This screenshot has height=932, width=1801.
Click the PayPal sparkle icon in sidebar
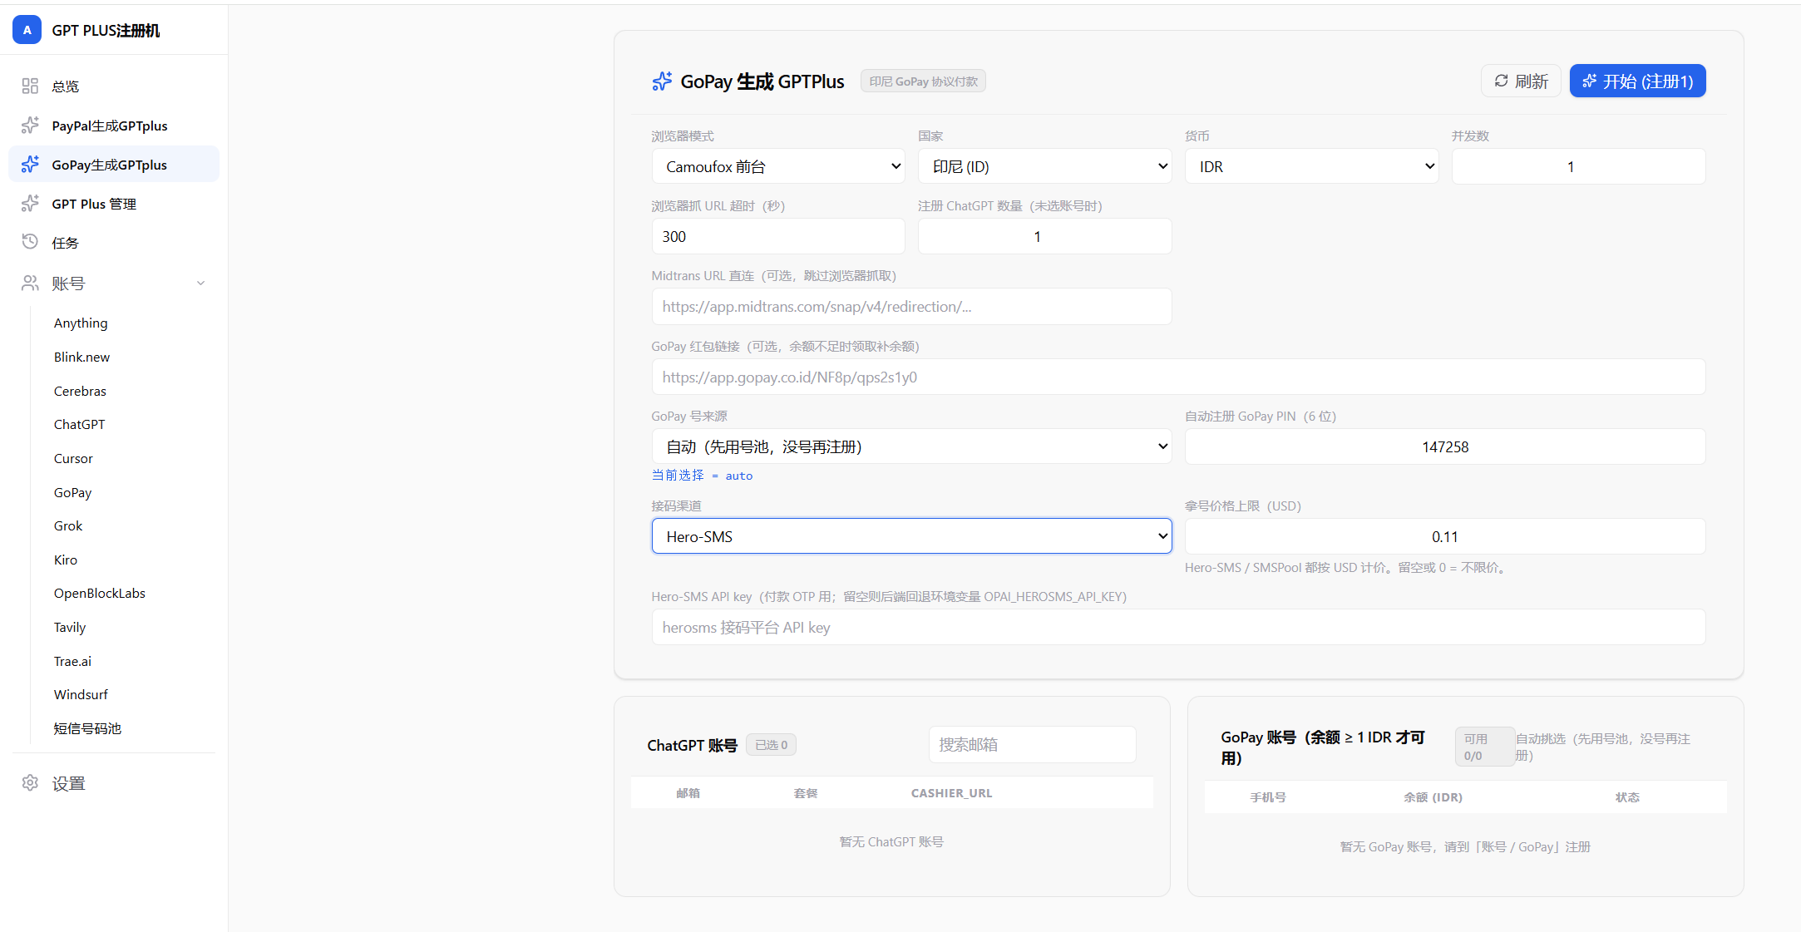pos(30,126)
